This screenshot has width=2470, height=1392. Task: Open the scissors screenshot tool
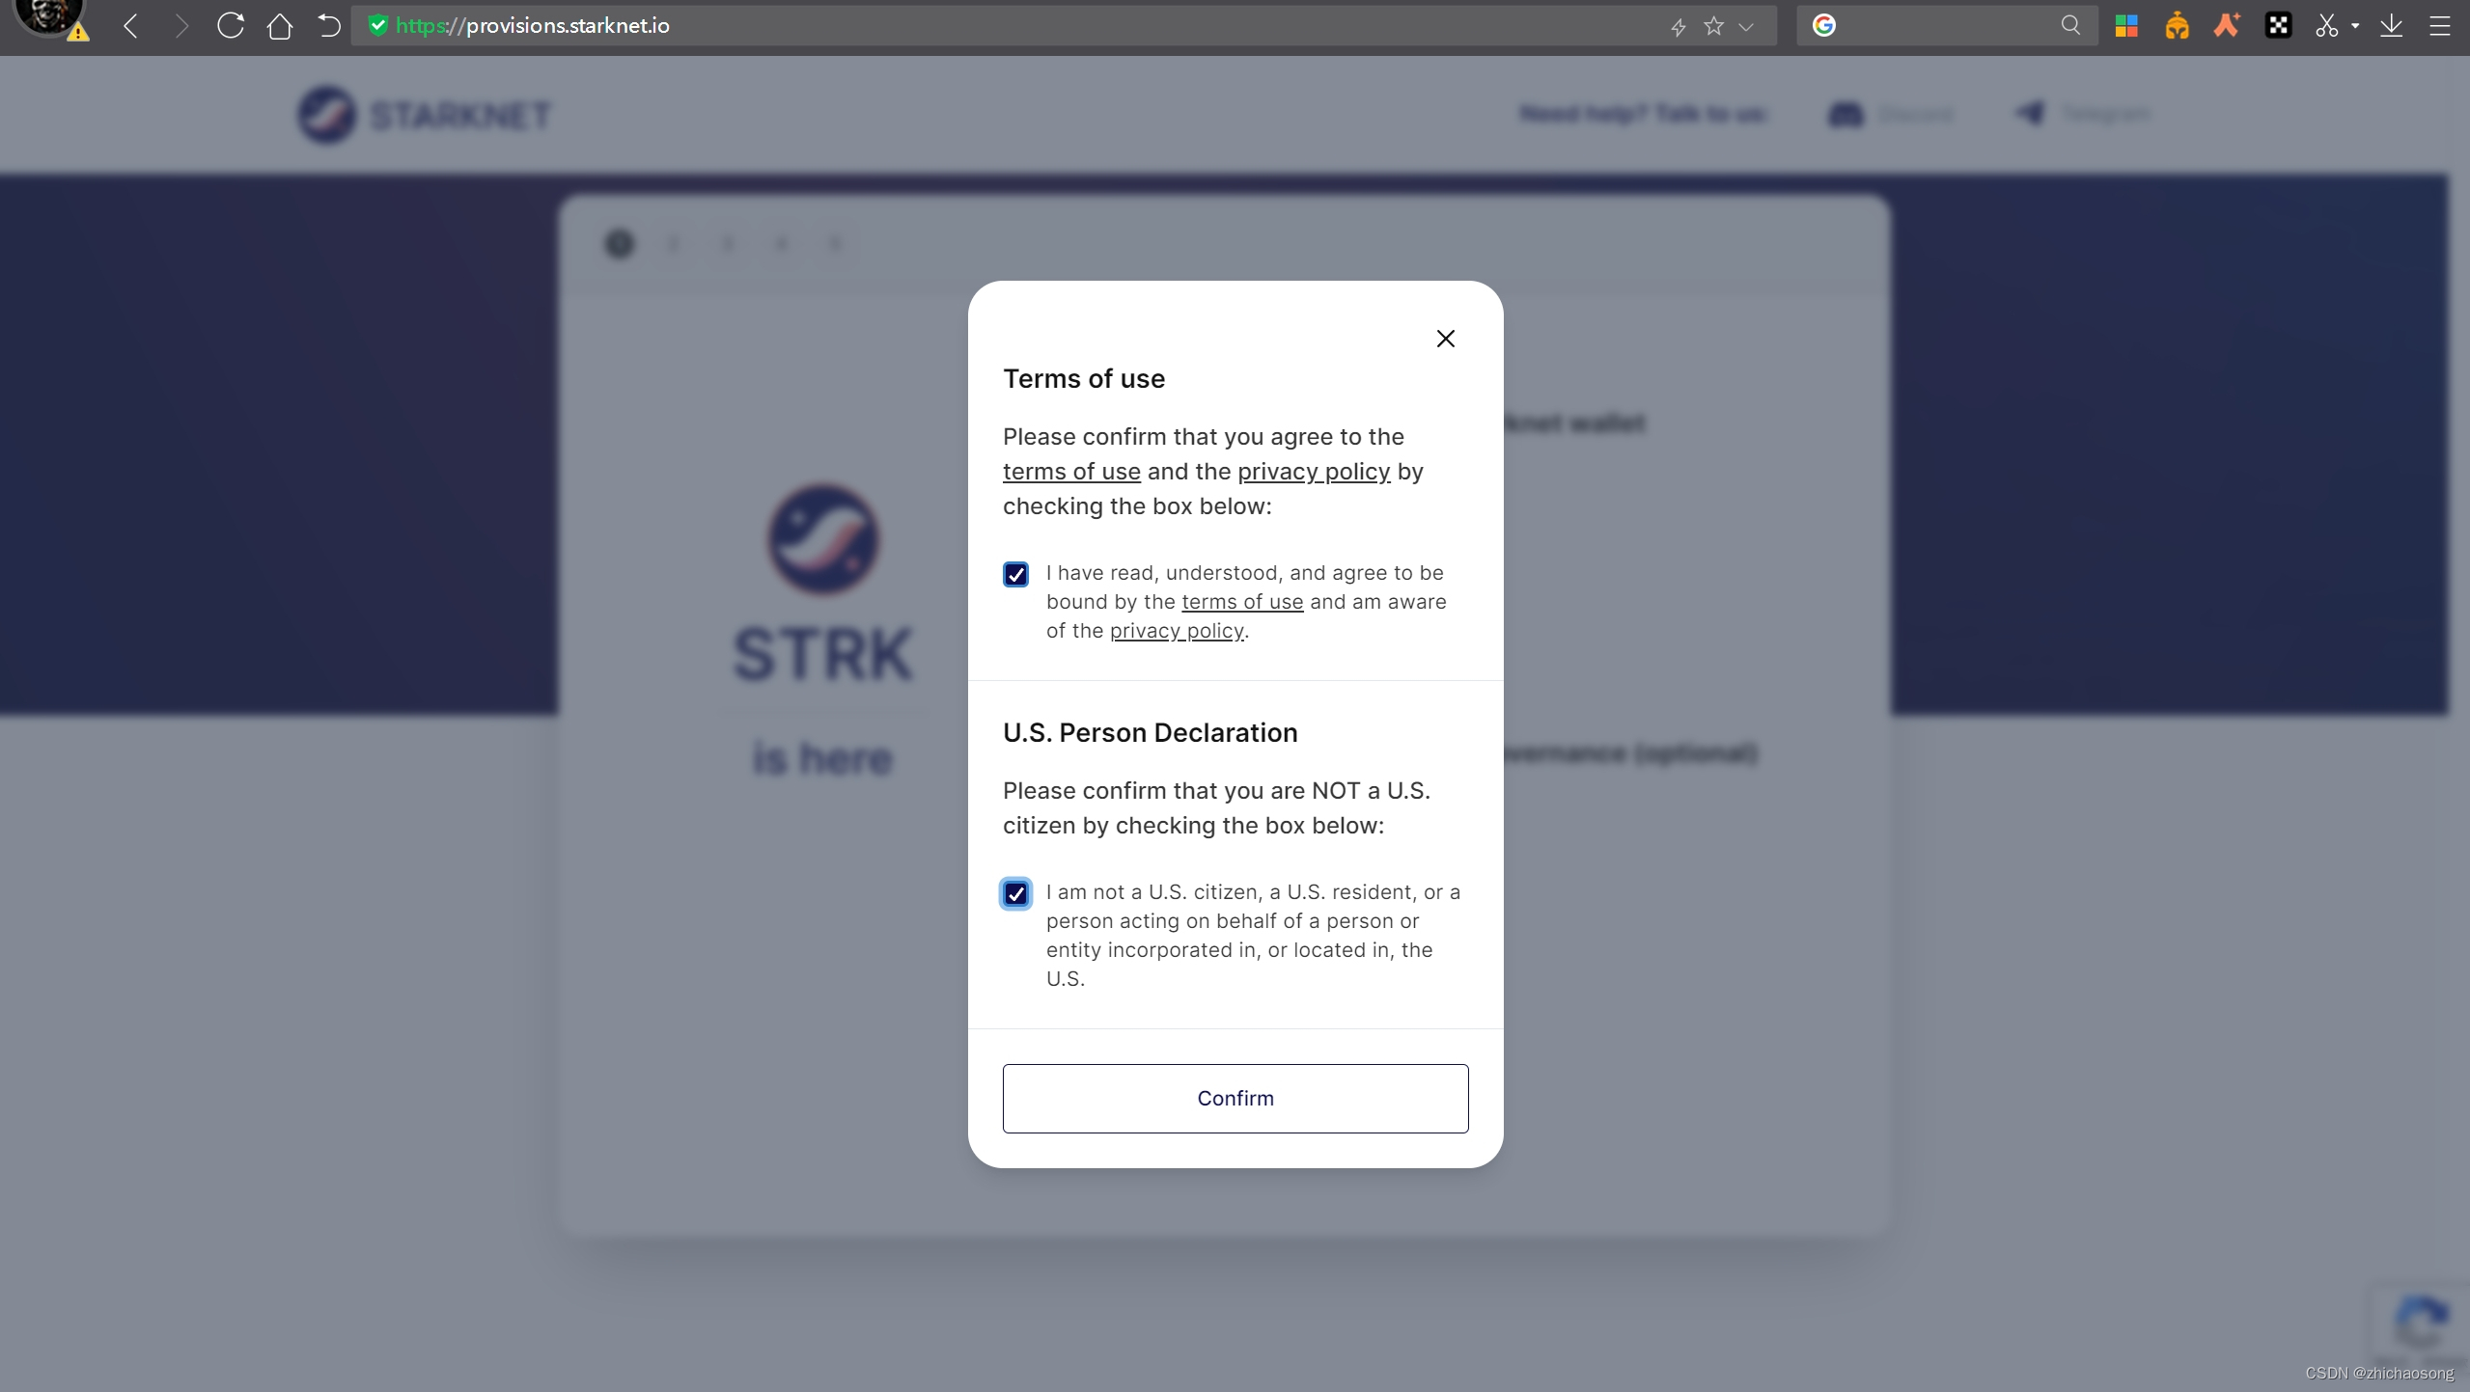2326,26
